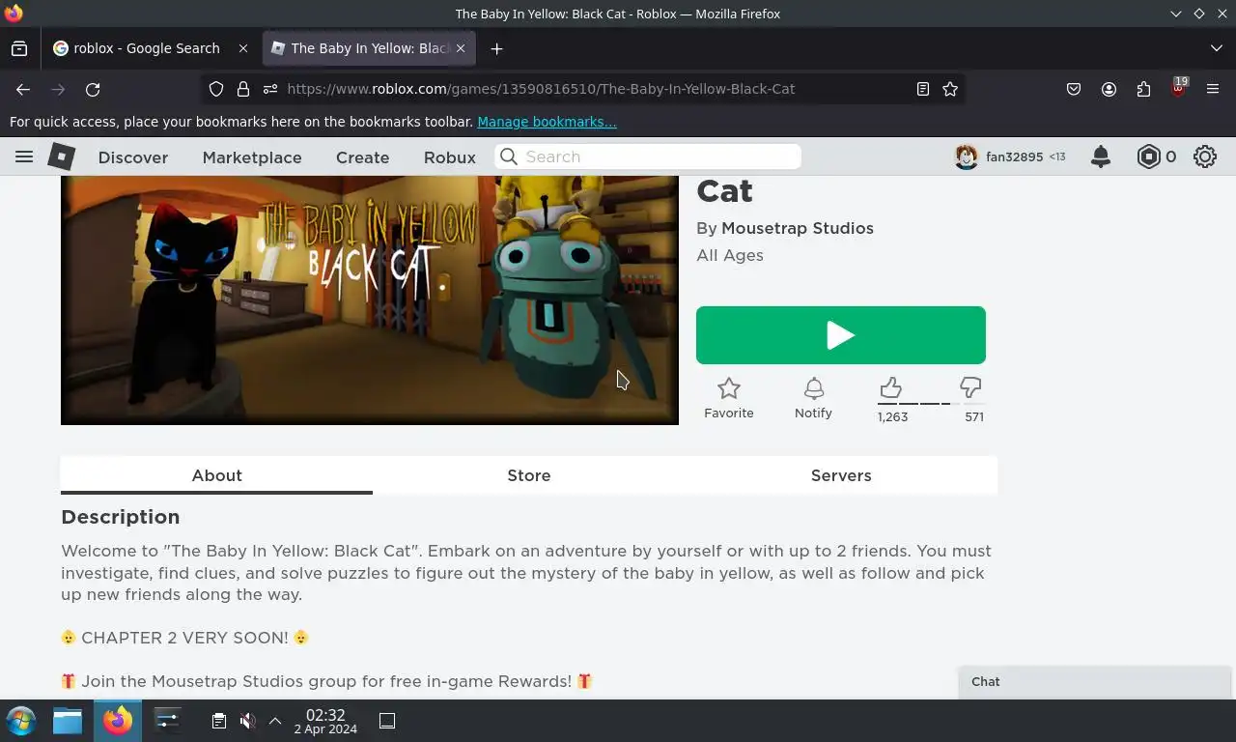Open the Roblox hamburger navigation menu
Screen dimensions: 1236x742
click(24, 157)
